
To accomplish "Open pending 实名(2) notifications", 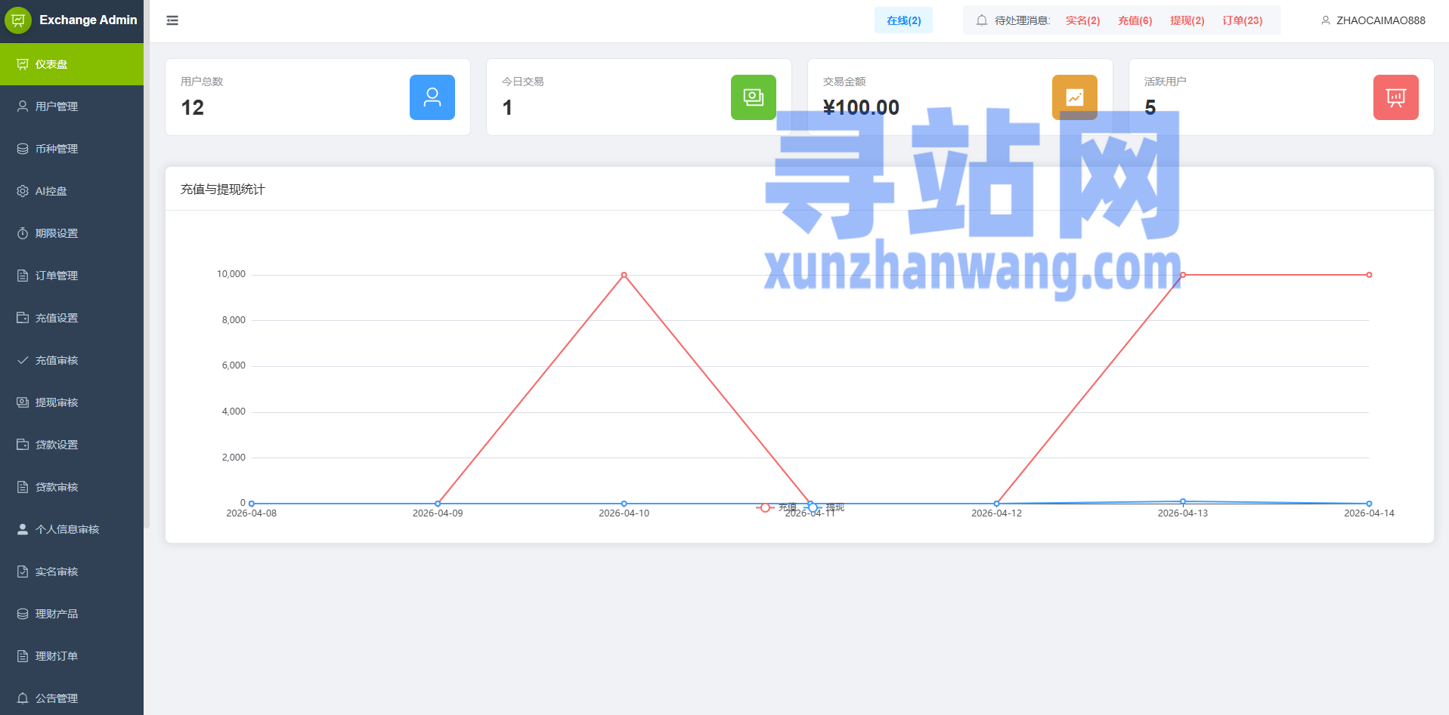I will (1082, 20).
